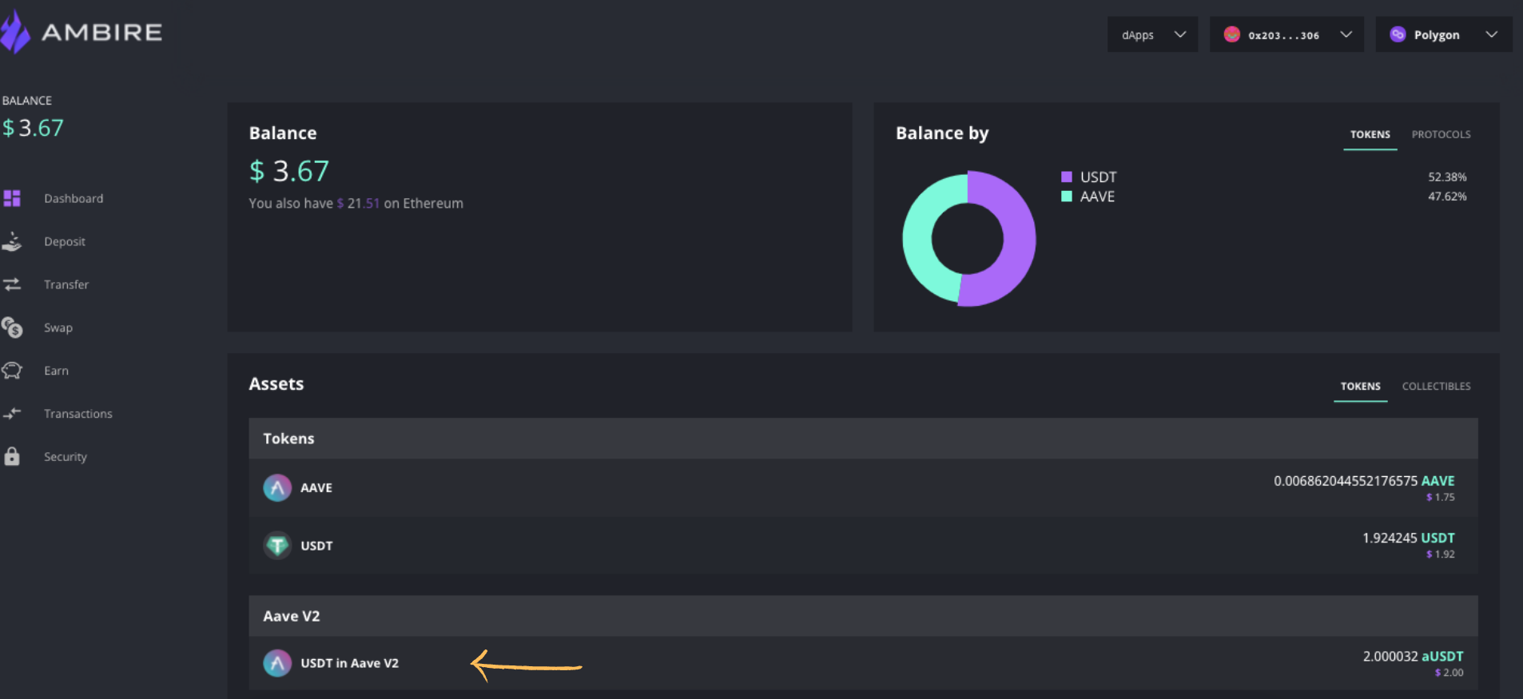
Task: Click the 0.006862044552176575 AAVE amount
Action: pyautogui.click(x=1364, y=481)
